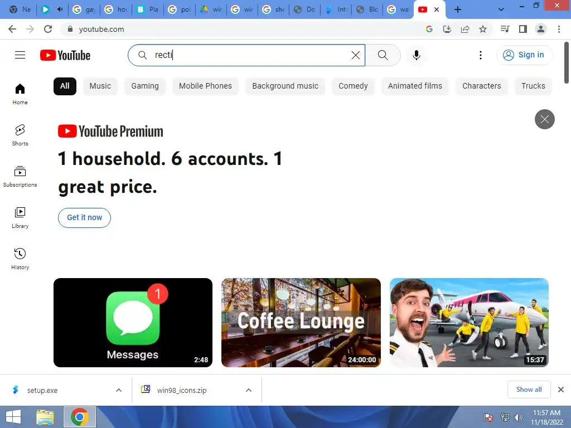Screen dimensions: 571x428
Task: Select the Characters filter chip
Action: pyautogui.click(x=481, y=86)
